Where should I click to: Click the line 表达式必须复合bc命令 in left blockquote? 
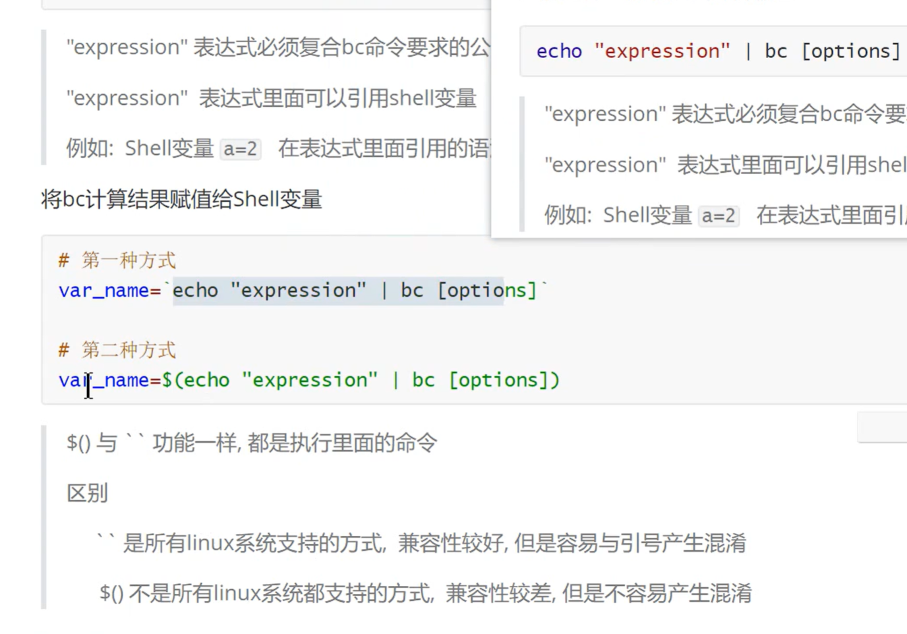coord(278,47)
